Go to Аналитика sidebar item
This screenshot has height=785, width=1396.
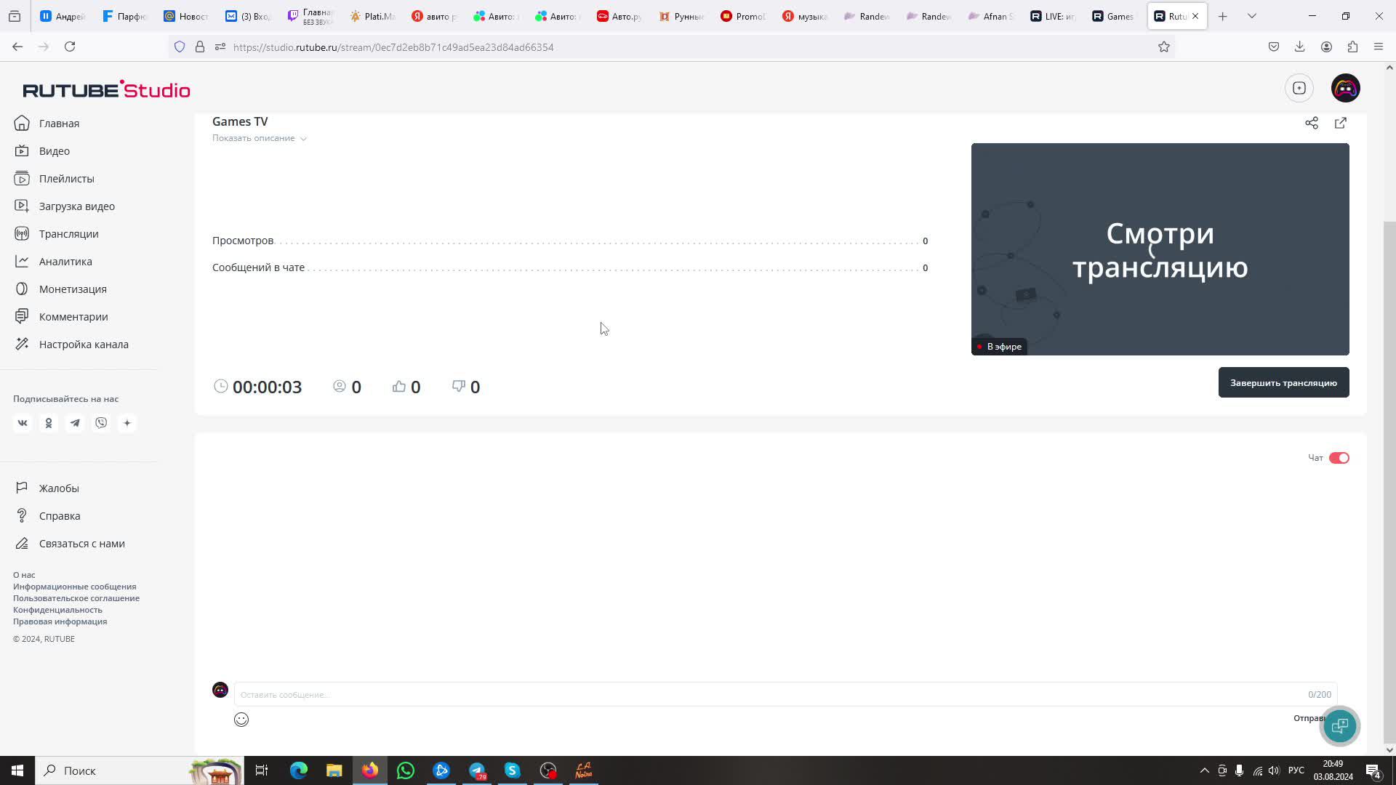coord(65,262)
